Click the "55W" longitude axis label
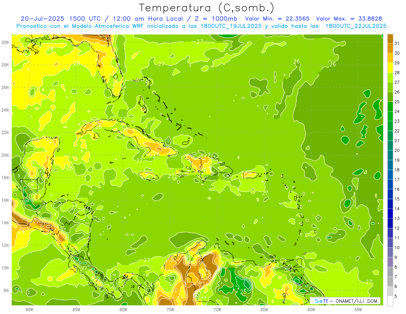The width and height of the screenshot is (406, 314). (358, 310)
